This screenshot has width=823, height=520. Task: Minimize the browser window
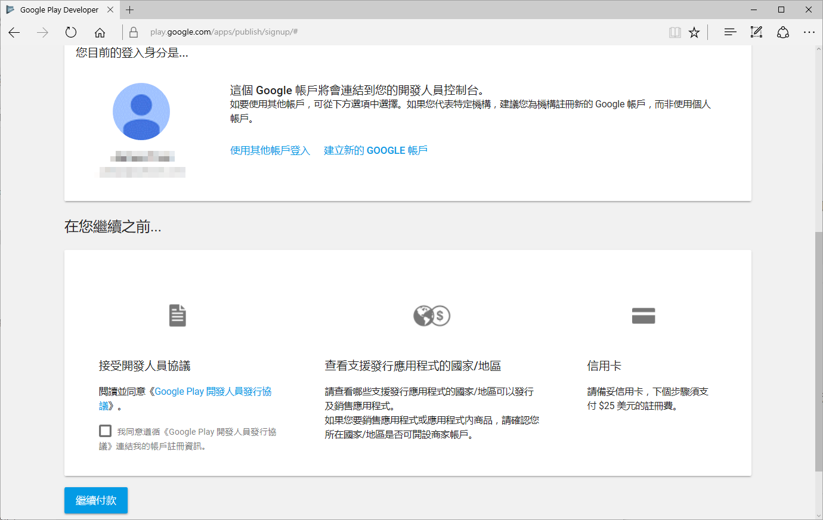[754, 10]
